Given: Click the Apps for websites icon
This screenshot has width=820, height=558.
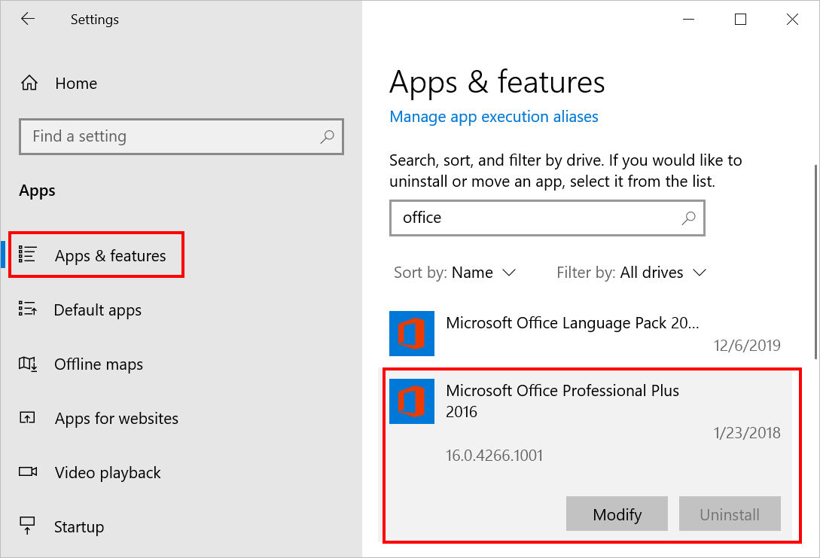Looking at the screenshot, I should tap(28, 419).
